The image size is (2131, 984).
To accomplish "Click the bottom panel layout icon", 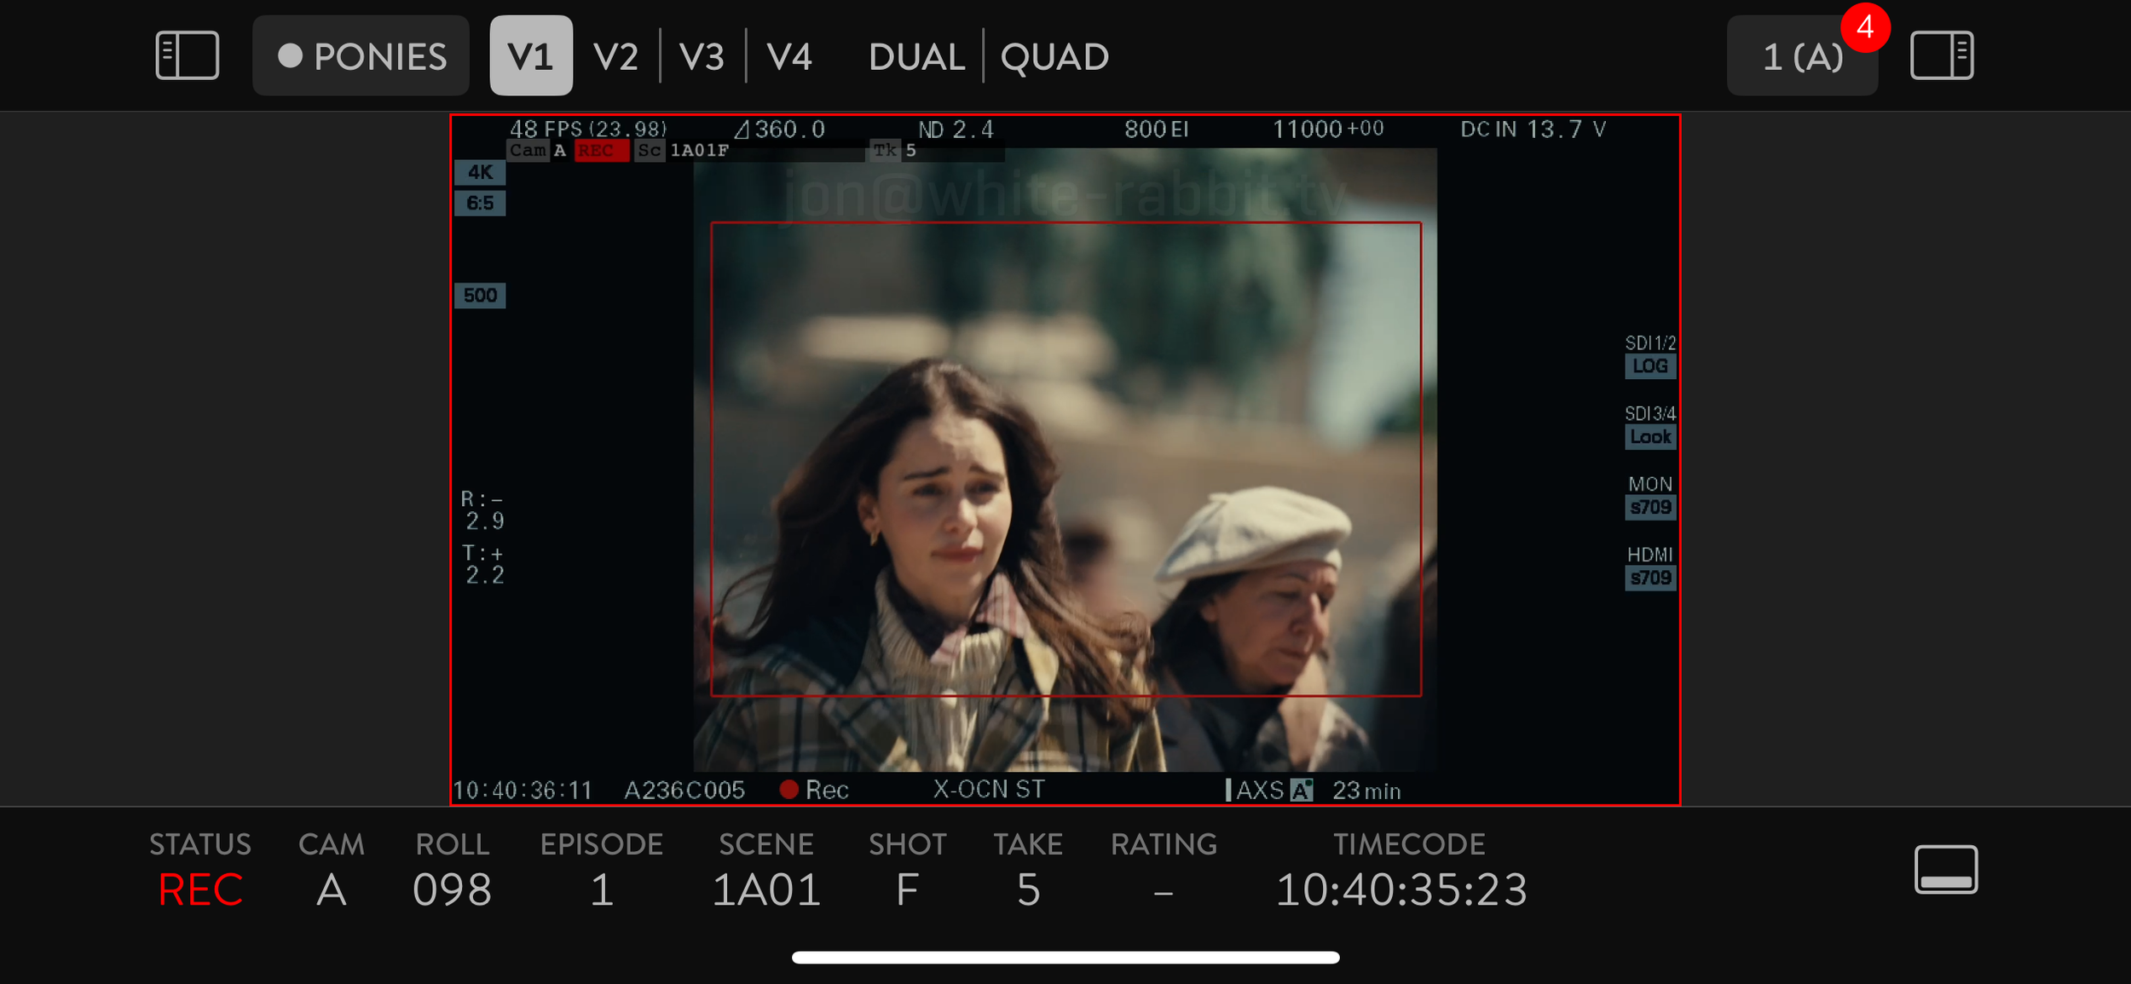I will coord(1945,869).
